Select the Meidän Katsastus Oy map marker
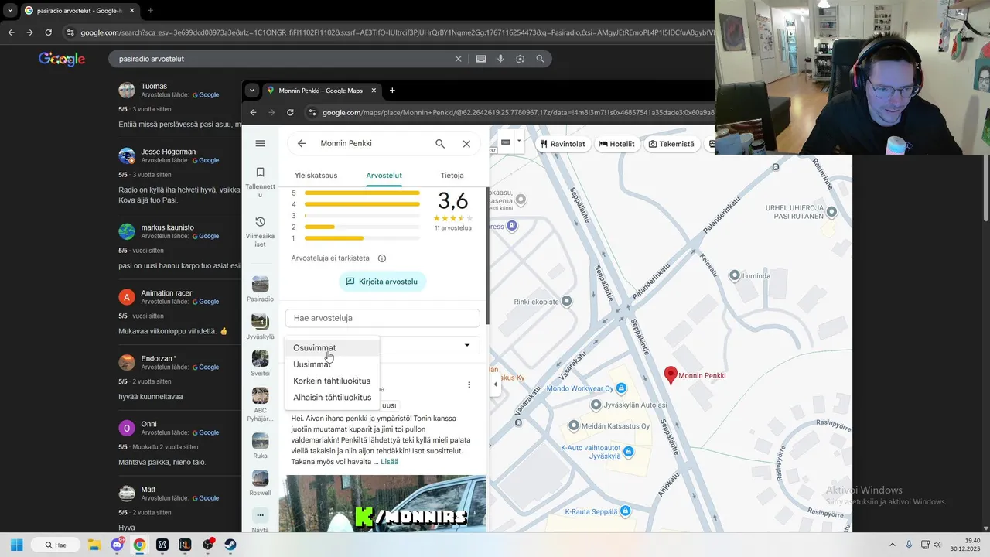Image resolution: width=990 pixels, height=557 pixels. (573, 425)
